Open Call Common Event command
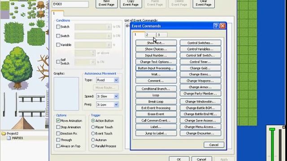The width and height of the screenshot is (287, 161). point(156,120)
